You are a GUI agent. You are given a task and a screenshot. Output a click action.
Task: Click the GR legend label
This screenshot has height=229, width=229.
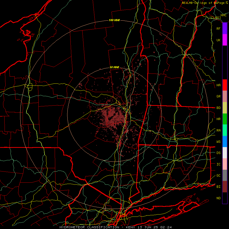[219, 96]
